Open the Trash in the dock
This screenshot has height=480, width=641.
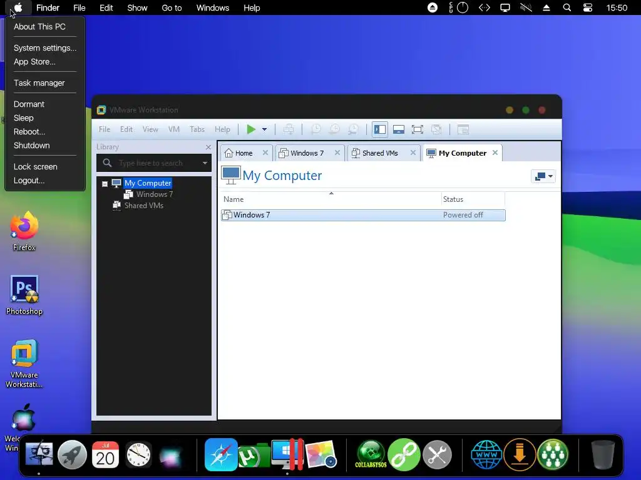pyautogui.click(x=603, y=454)
